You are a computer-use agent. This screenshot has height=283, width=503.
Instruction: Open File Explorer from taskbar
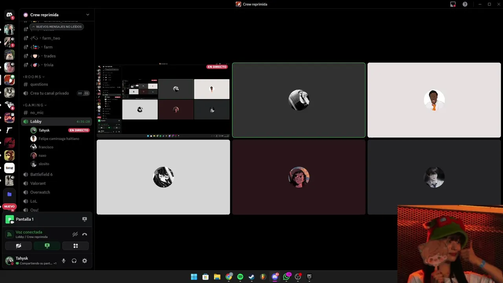click(217, 277)
